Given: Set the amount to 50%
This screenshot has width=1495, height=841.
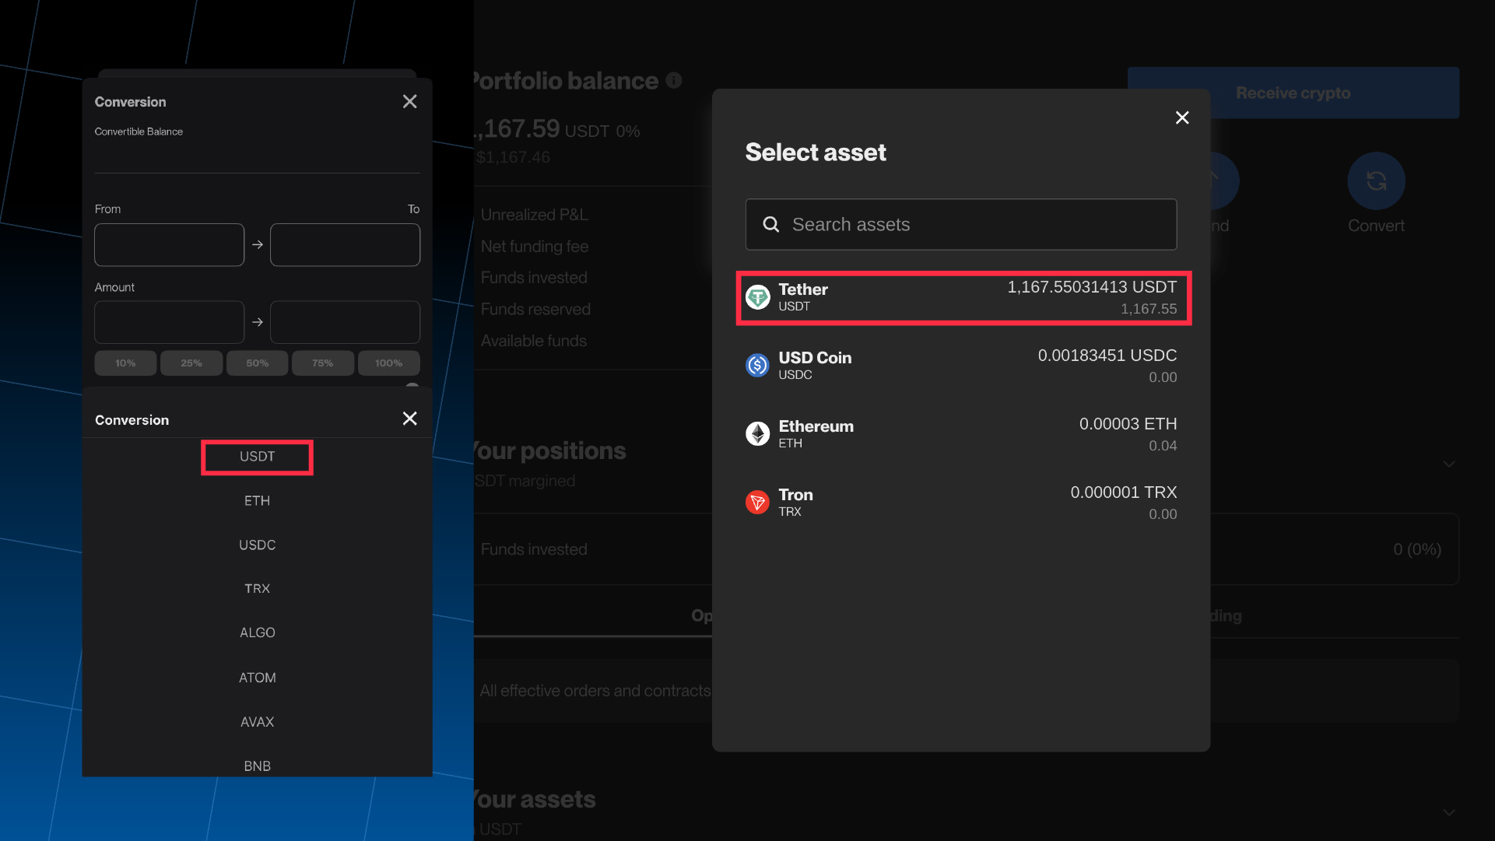Looking at the screenshot, I should tap(257, 363).
